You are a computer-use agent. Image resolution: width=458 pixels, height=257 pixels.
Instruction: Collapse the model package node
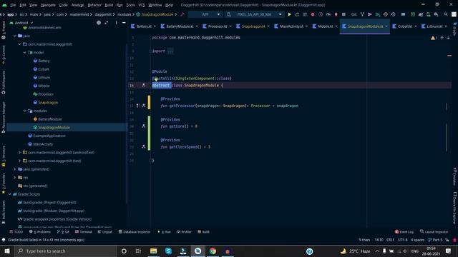(25, 52)
